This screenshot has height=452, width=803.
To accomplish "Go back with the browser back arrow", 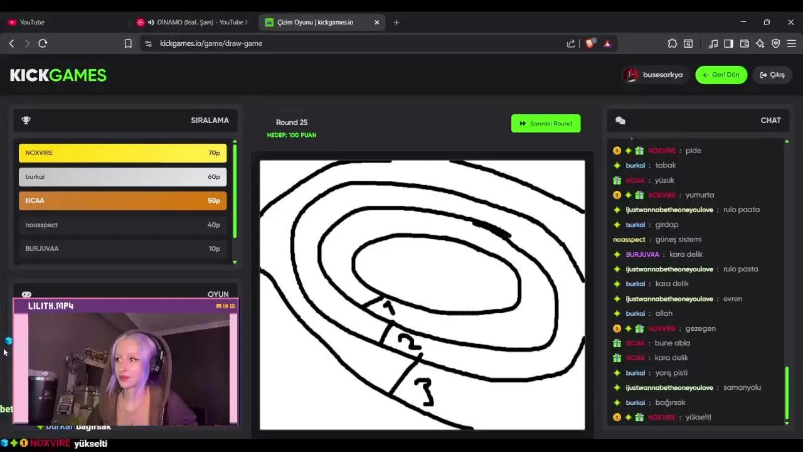I will pos(11,43).
